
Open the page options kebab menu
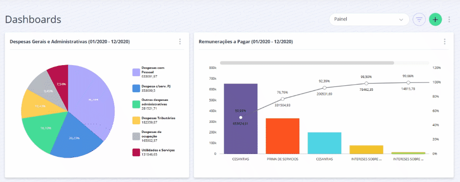tap(449, 20)
